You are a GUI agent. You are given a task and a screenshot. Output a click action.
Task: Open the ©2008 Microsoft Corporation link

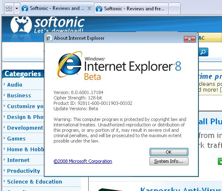coord(83,161)
